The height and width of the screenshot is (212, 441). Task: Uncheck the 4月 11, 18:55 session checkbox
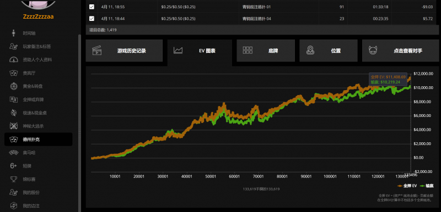[92, 7]
